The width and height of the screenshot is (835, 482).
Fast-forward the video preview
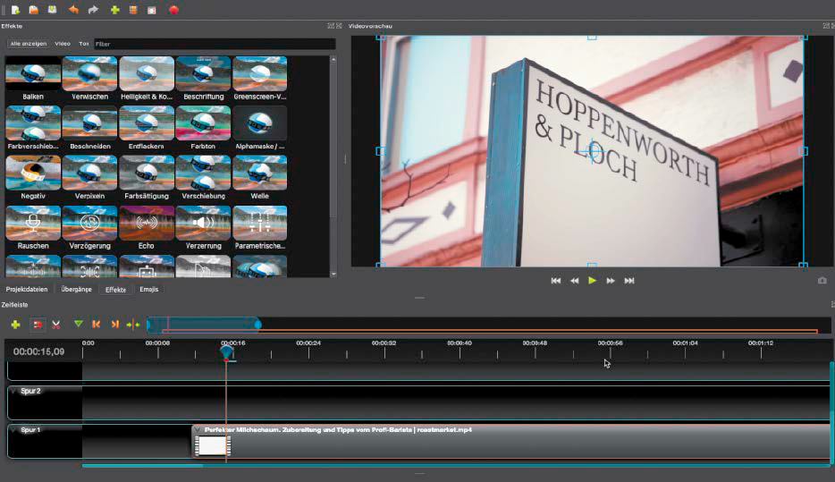click(611, 281)
